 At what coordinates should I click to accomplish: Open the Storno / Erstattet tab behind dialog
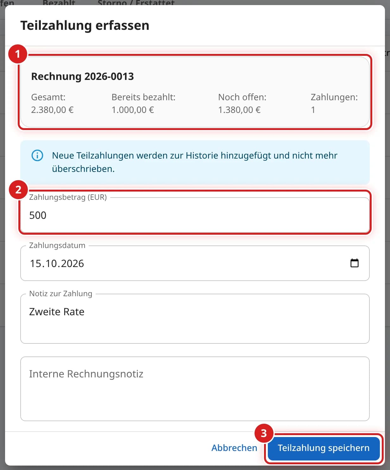point(136,3)
